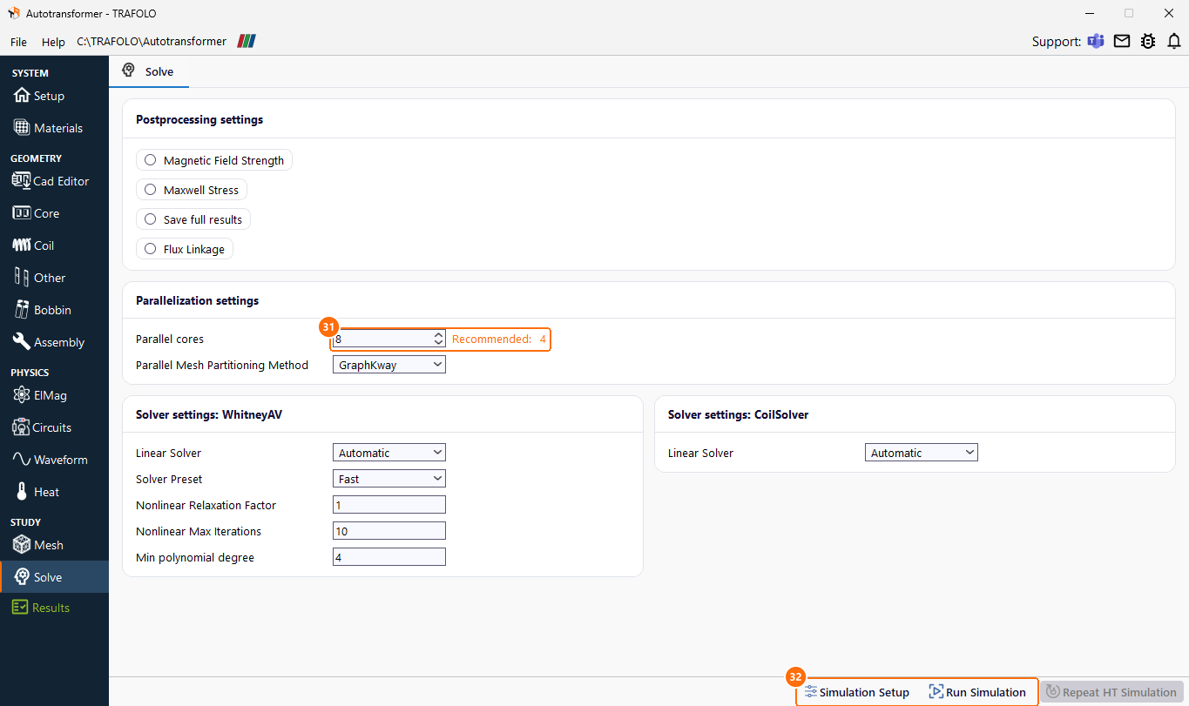
Task: Go to Setup in the sidebar
Action: coord(39,96)
